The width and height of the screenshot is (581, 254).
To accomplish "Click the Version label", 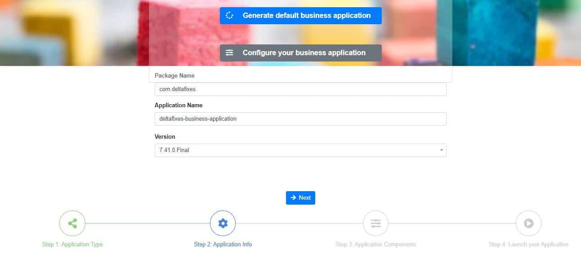I will tap(165, 137).
